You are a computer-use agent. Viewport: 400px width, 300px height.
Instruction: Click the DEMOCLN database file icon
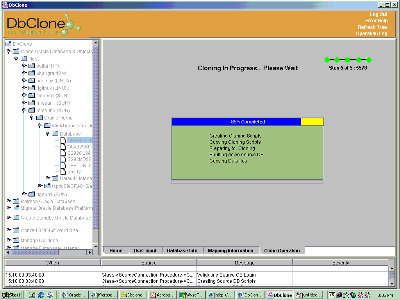(63, 140)
